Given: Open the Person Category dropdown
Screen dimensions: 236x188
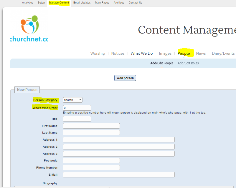Looking at the screenshot, I should 72,100.
